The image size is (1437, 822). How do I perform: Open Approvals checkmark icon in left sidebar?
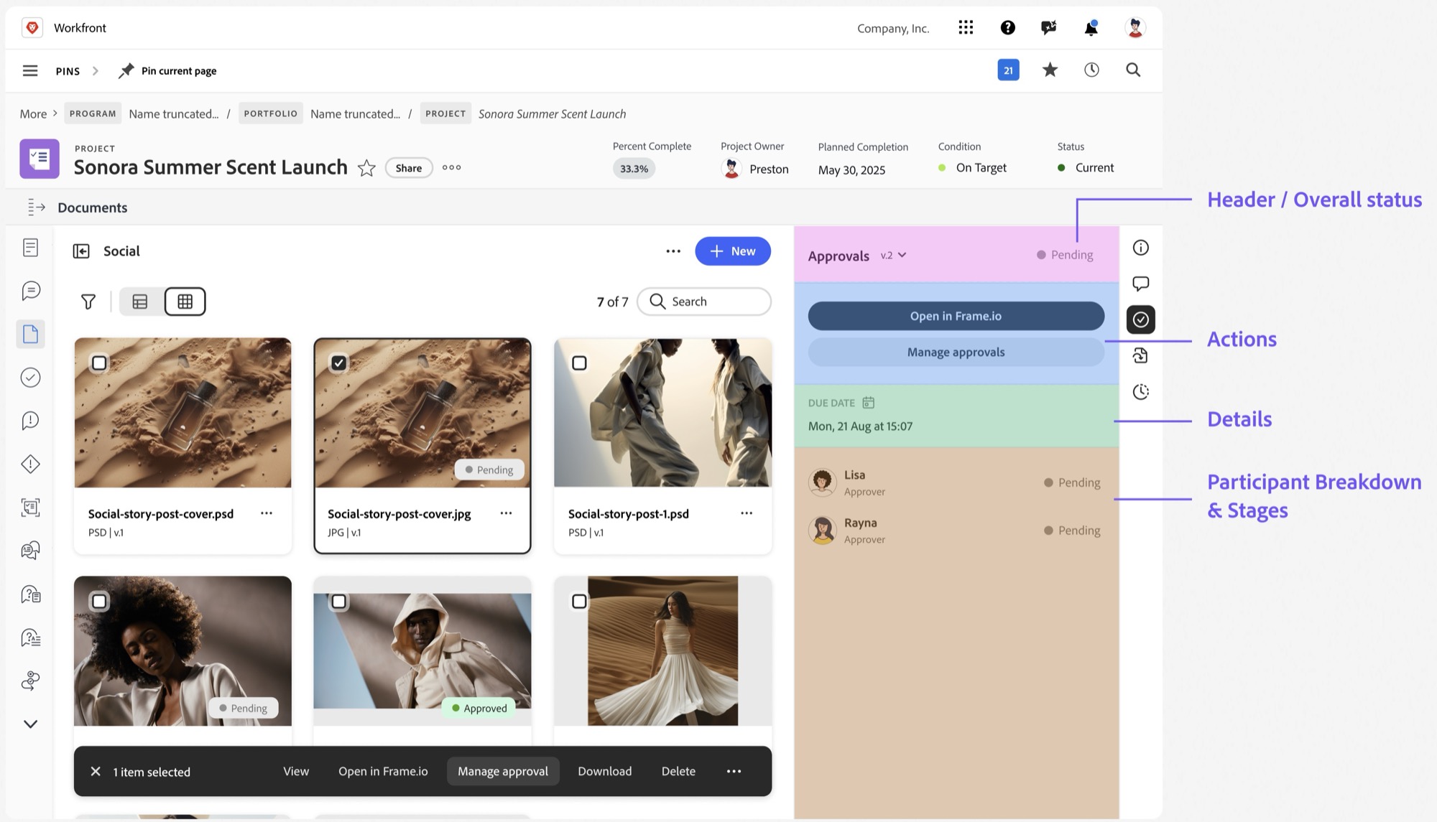[x=30, y=378]
